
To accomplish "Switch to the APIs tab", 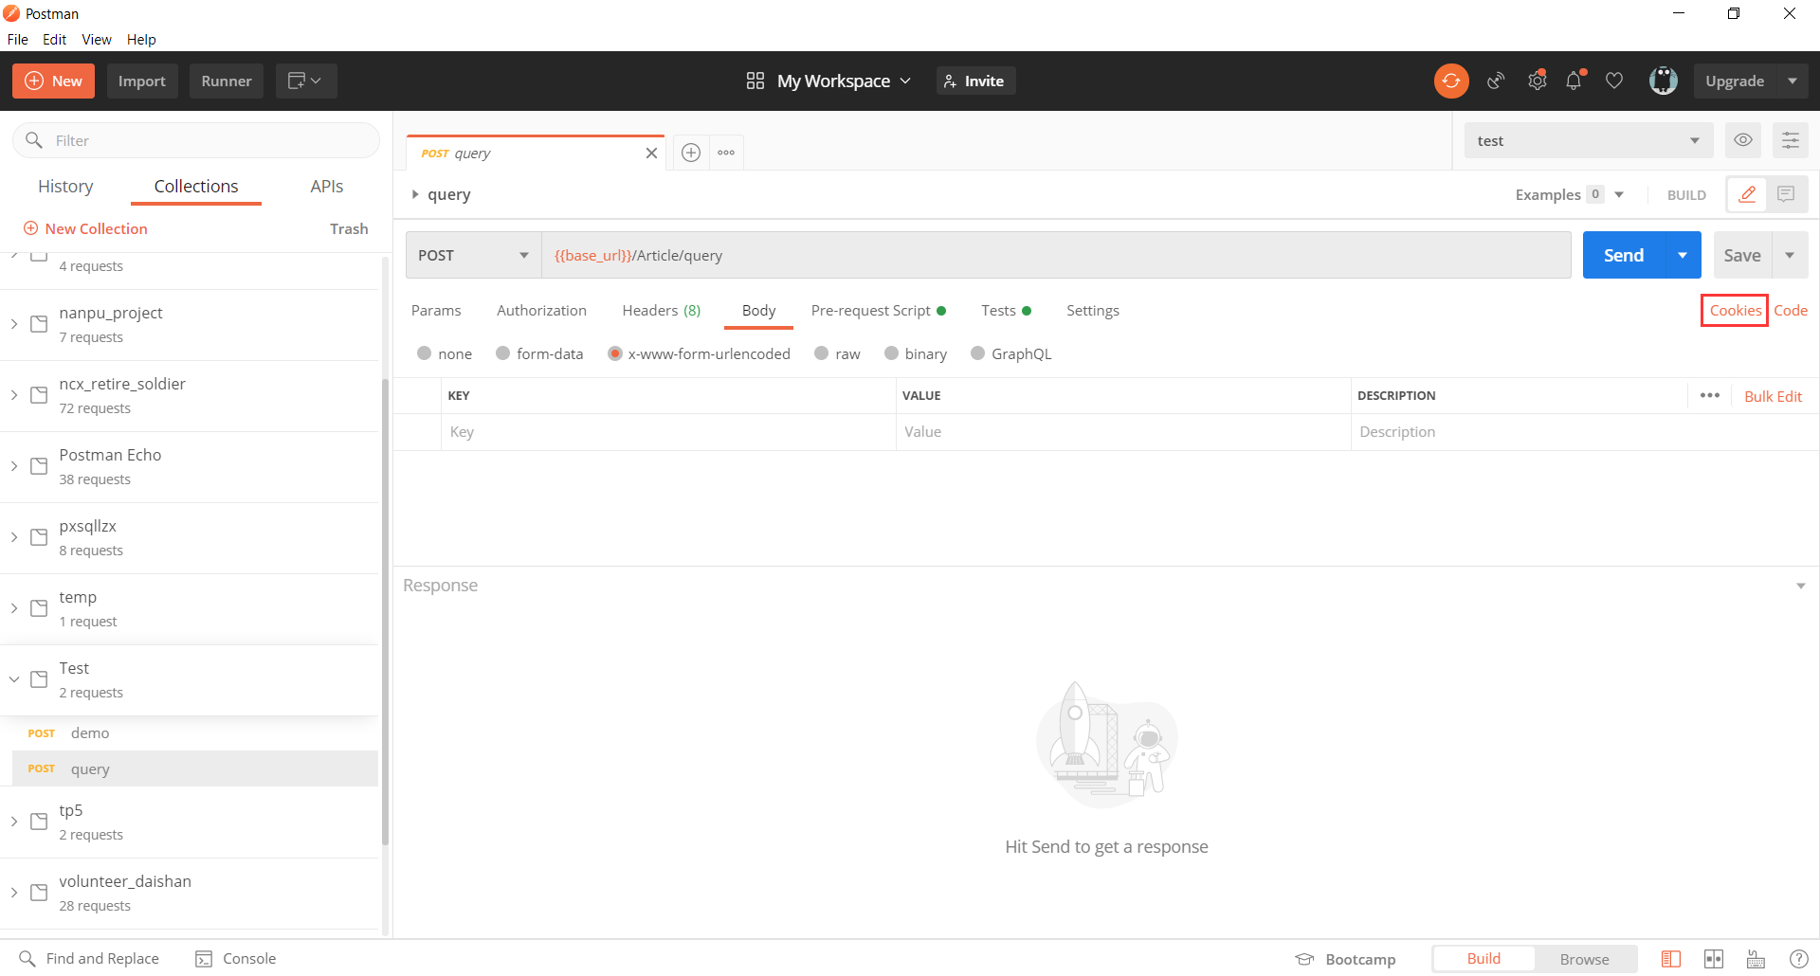I will pos(327,186).
